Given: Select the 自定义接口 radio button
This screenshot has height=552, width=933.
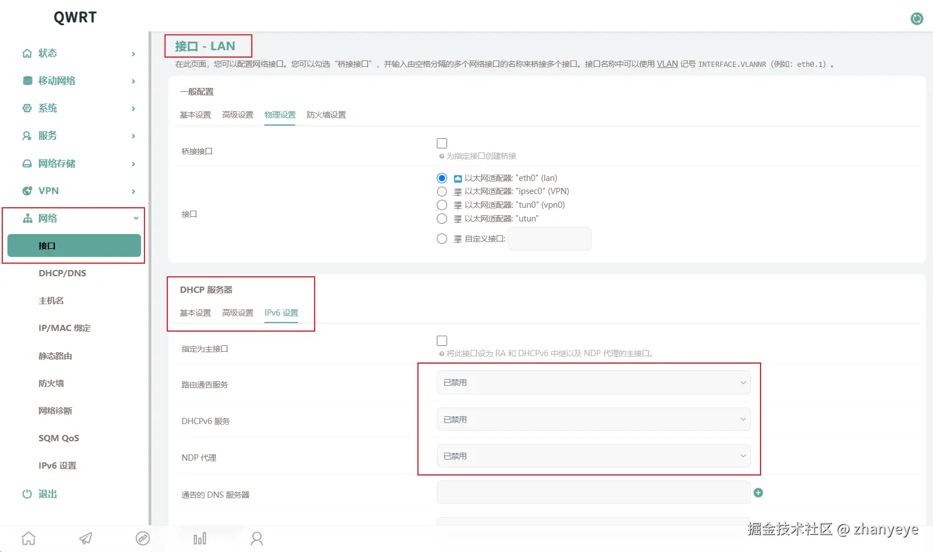Looking at the screenshot, I should (x=442, y=239).
